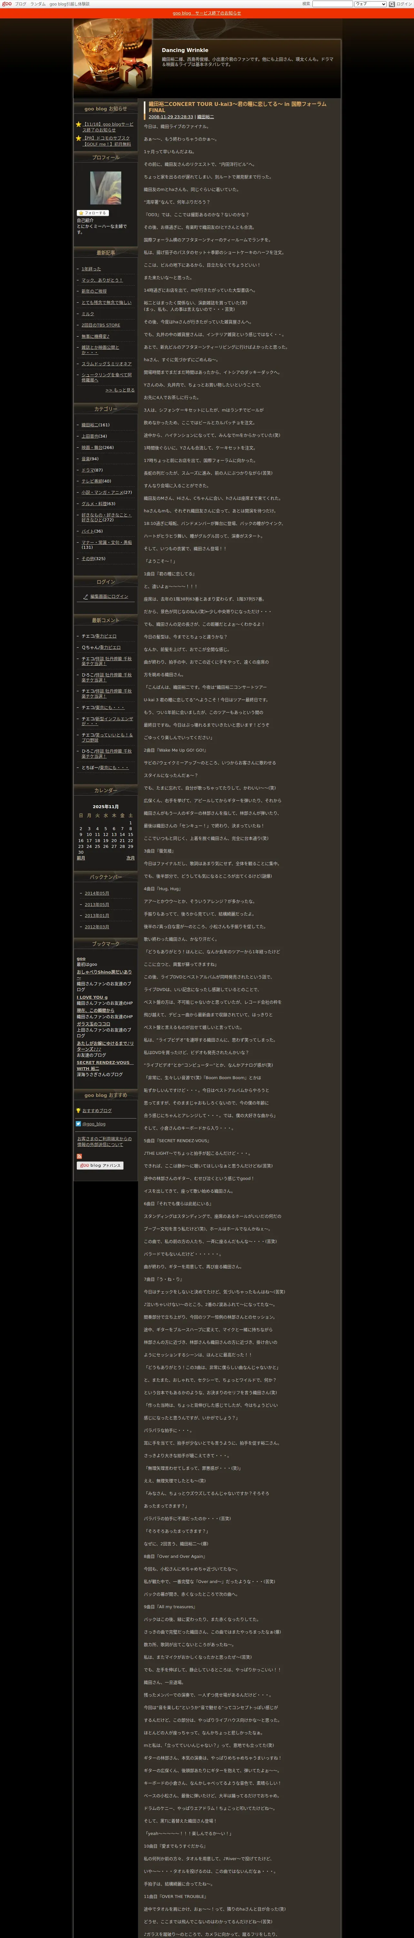Screen dimensions: 414x1938
Task: Open recent article スラムドッグ＄ミリオネア
Action: click(x=106, y=363)
